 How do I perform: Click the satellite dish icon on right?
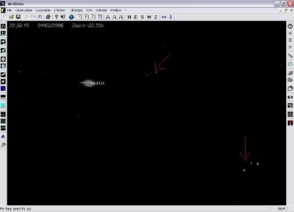[290, 105]
